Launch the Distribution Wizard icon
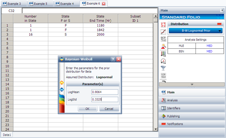Screen dimensions: 226x138 pos(163,46)
